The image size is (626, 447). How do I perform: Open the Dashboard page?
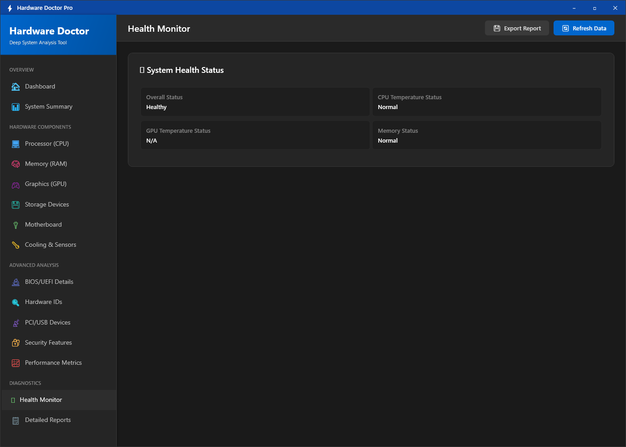point(59,87)
